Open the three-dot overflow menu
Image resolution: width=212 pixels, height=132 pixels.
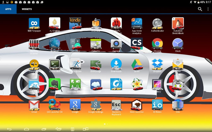[x=208, y=9]
